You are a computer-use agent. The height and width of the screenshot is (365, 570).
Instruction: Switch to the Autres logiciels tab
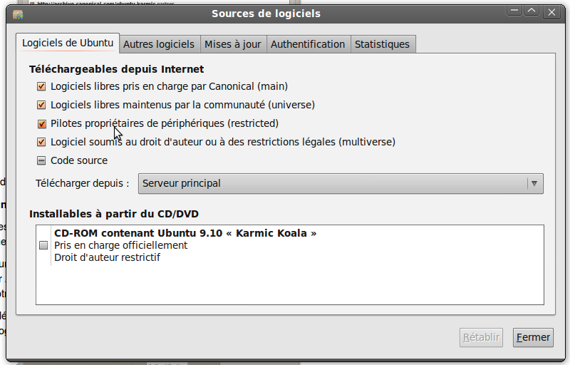click(x=159, y=44)
